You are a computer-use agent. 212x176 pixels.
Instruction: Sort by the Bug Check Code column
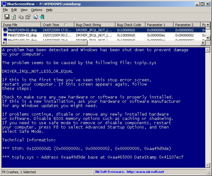(x=130, y=25)
